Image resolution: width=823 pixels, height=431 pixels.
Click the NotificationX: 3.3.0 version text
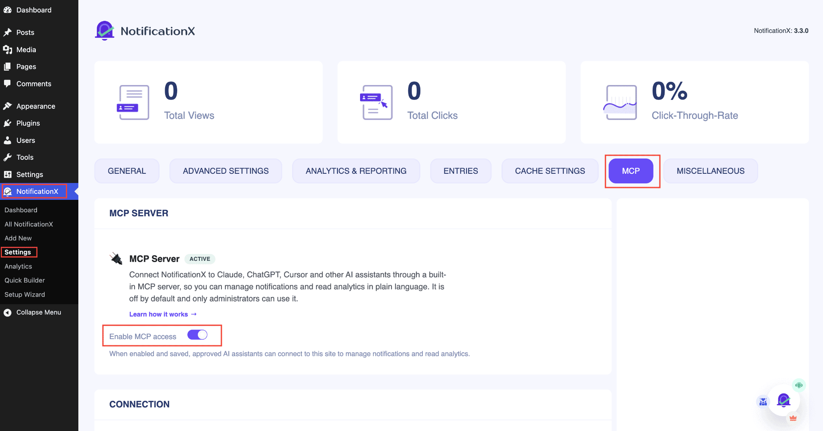click(781, 30)
